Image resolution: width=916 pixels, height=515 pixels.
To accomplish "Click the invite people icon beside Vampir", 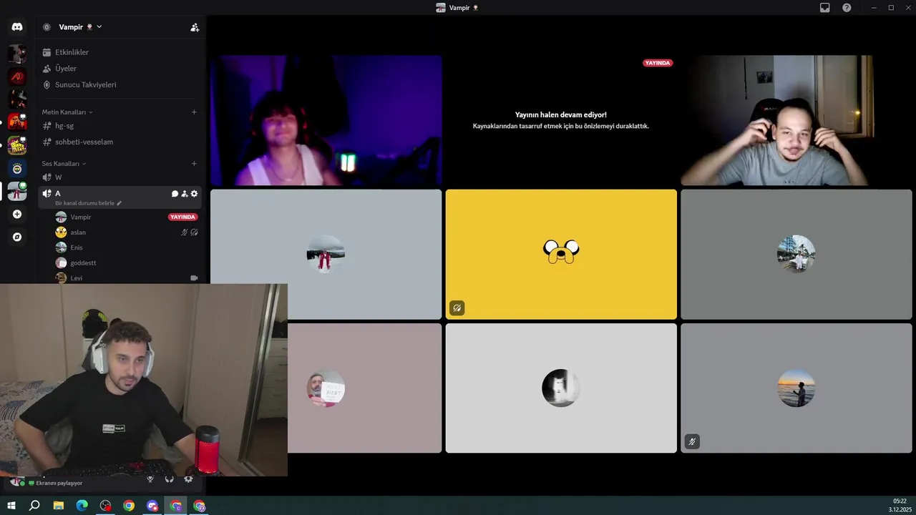I will tap(194, 27).
